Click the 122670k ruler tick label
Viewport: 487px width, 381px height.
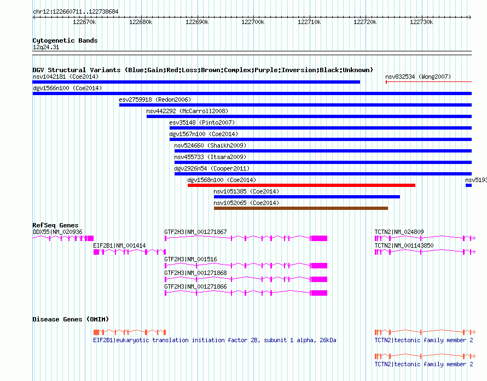click(x=84, y=22)
